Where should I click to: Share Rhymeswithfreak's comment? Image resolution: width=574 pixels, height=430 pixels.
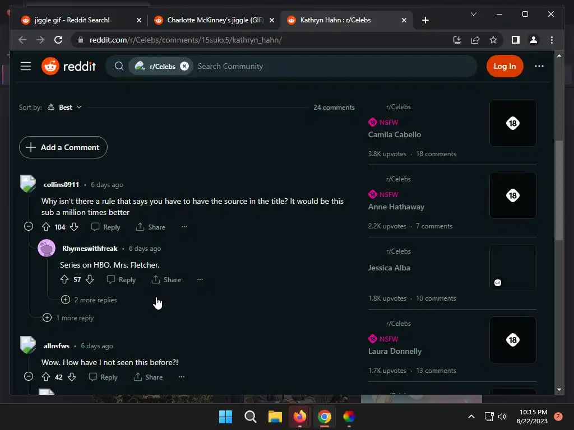coord(166,280)
